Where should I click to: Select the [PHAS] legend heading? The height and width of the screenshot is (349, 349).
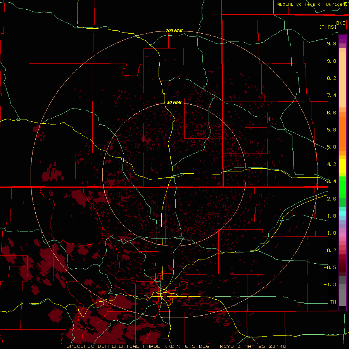328,27
